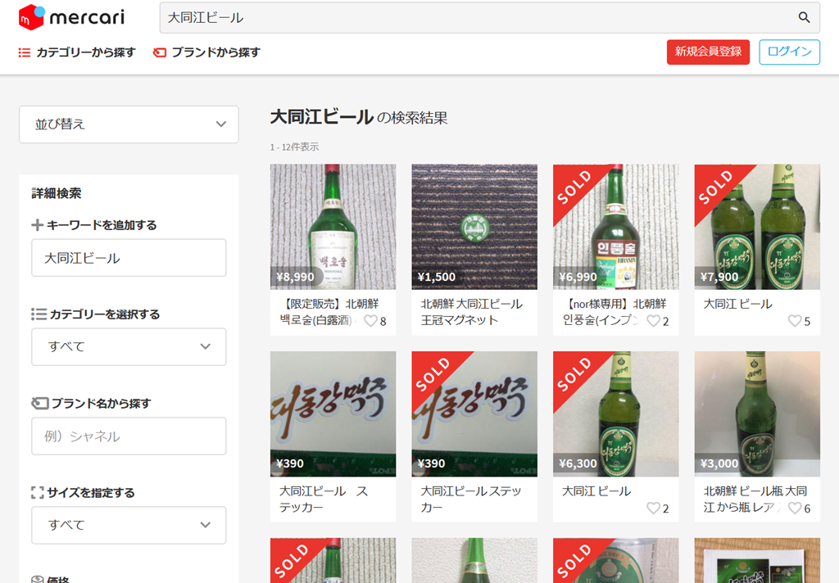Viewport: 839px width, 583px height.
Task: Open the 並び替え sort dropdown
Action: [x=129, y=124]
